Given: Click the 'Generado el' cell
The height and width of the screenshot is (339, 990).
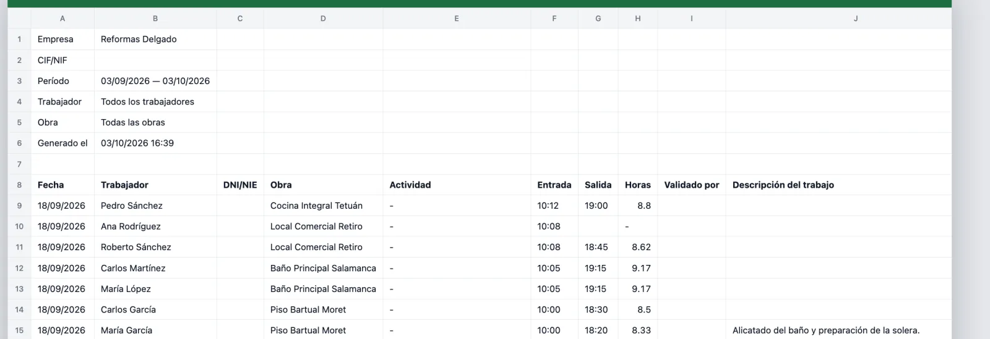Looking at the screenshot, I should pyautogui.click(x=62, y=143).
